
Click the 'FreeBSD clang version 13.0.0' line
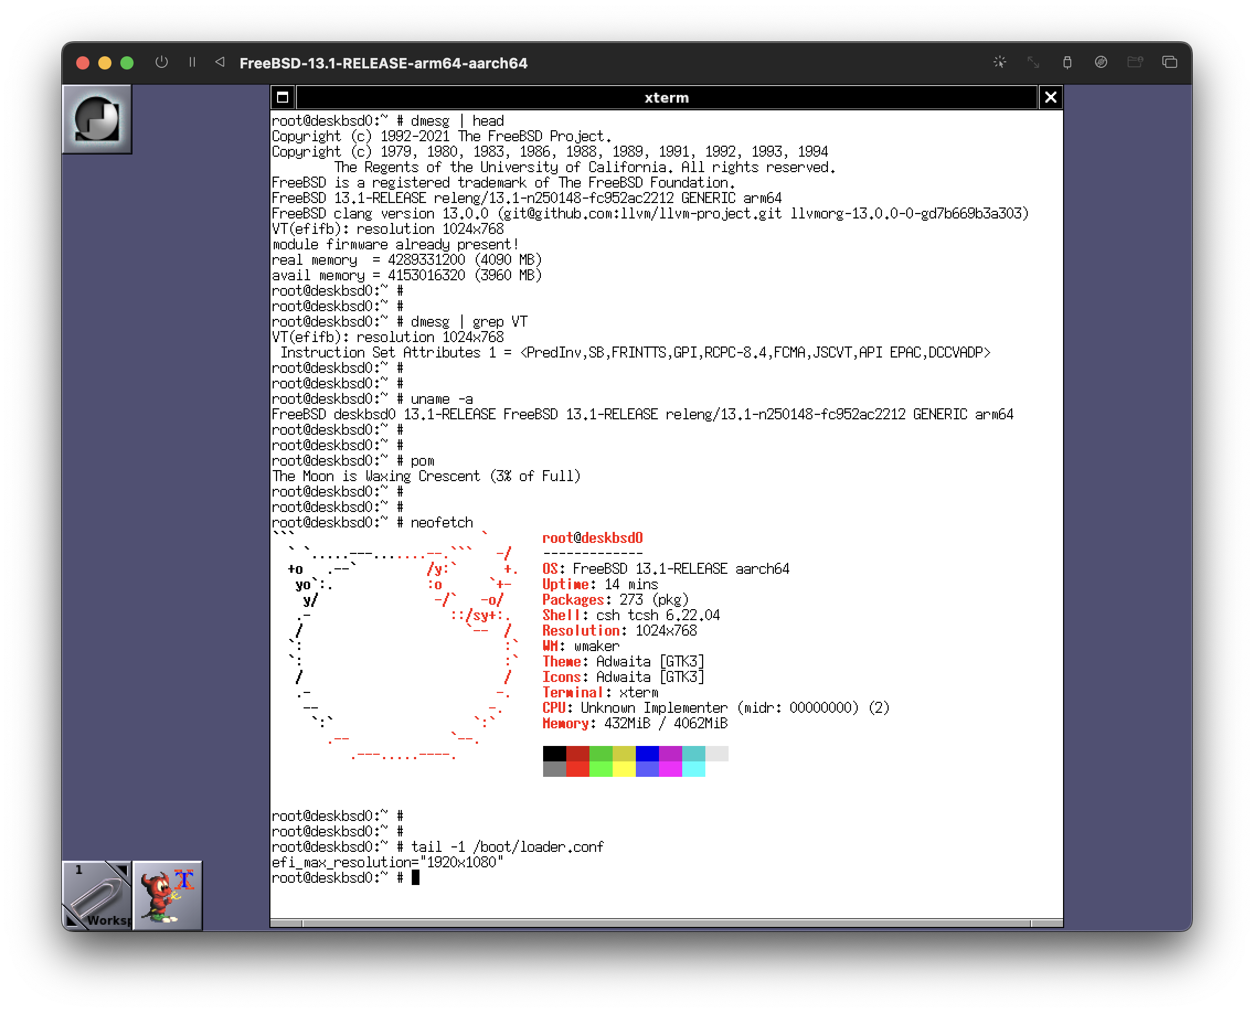pyautogui.click(x=650, y=214)
